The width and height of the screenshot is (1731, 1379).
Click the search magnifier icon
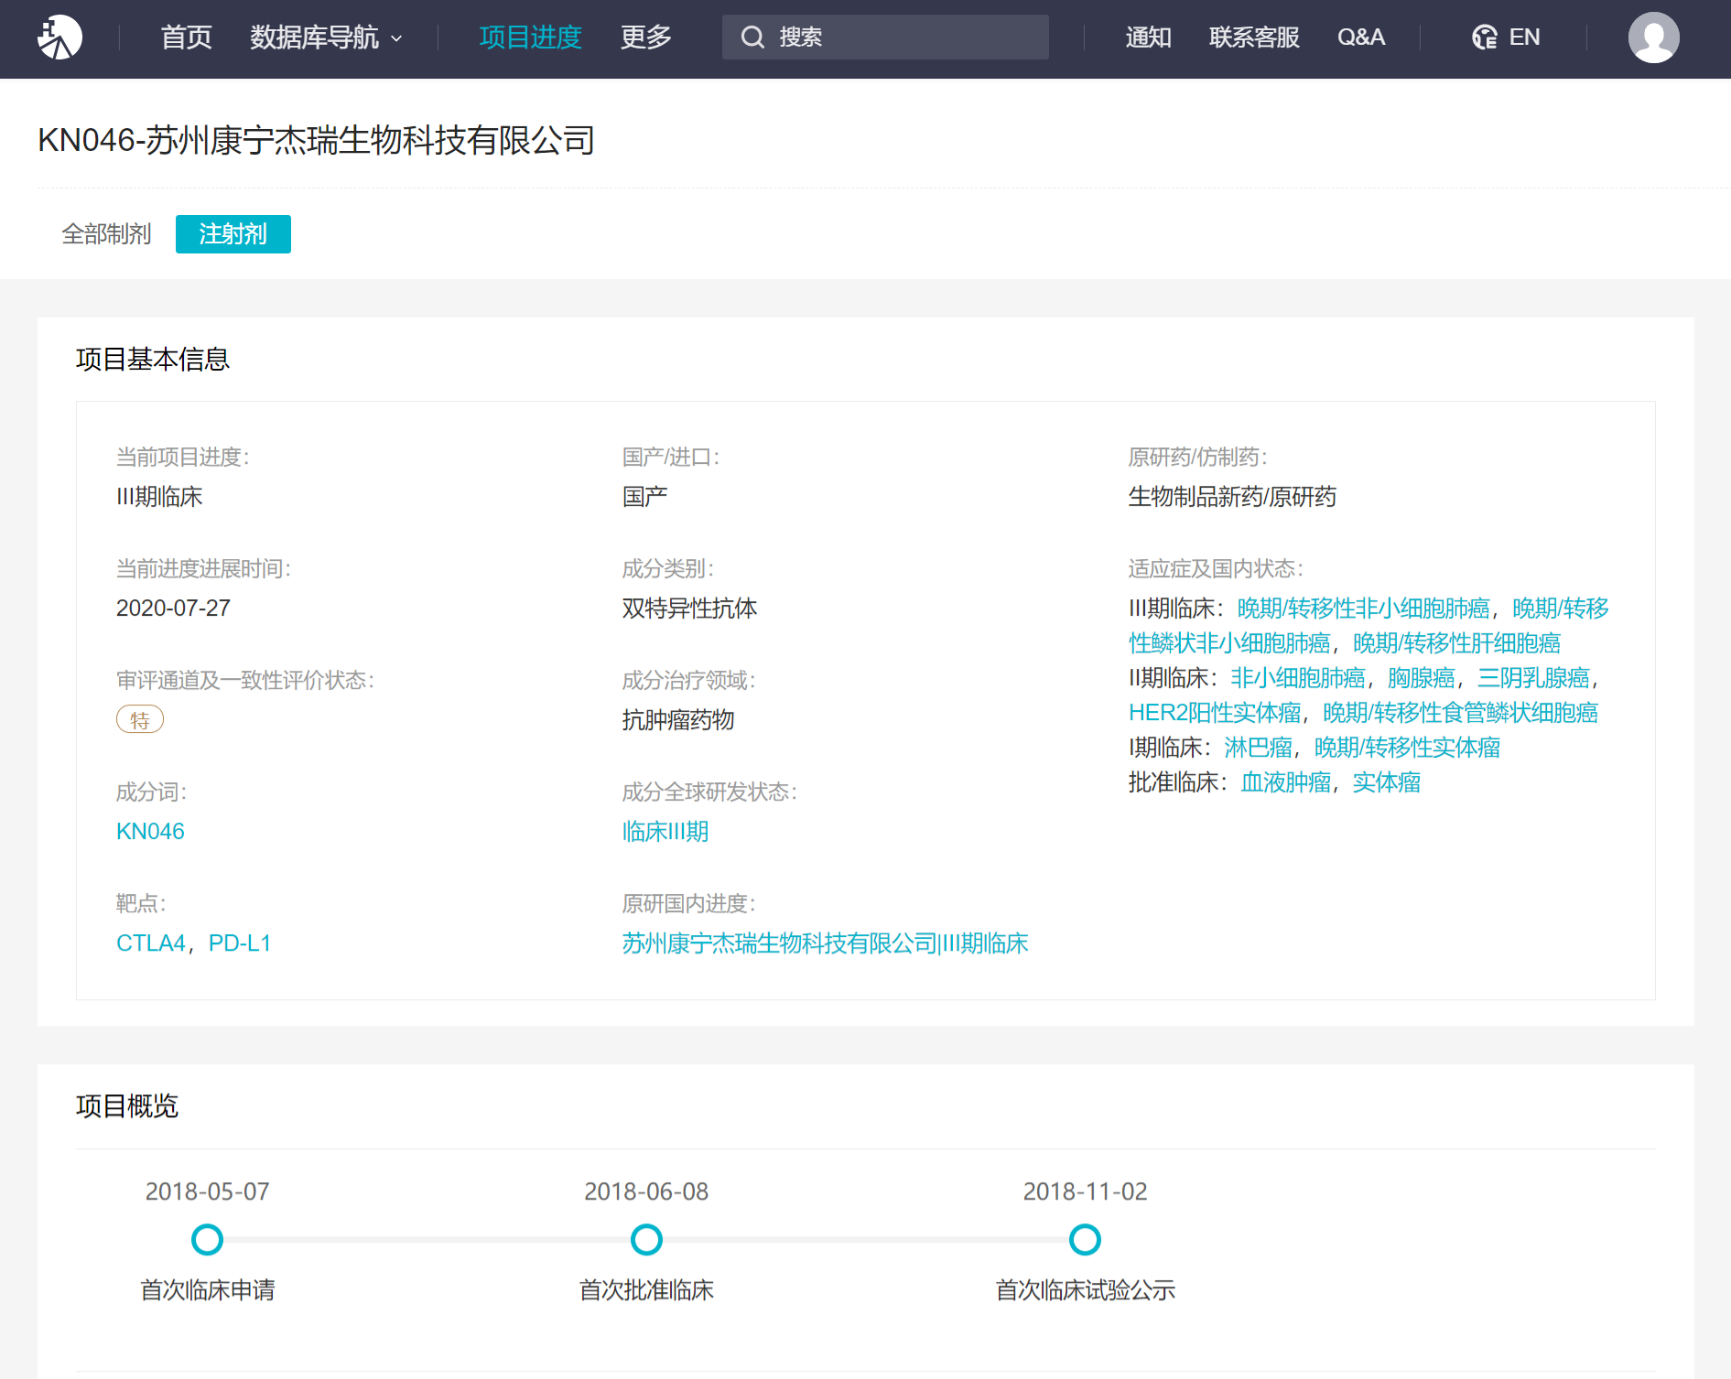[x=752, y=38]
